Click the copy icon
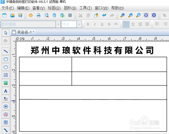The width and height of the screenshot is (169, 134). pos(88,15)
